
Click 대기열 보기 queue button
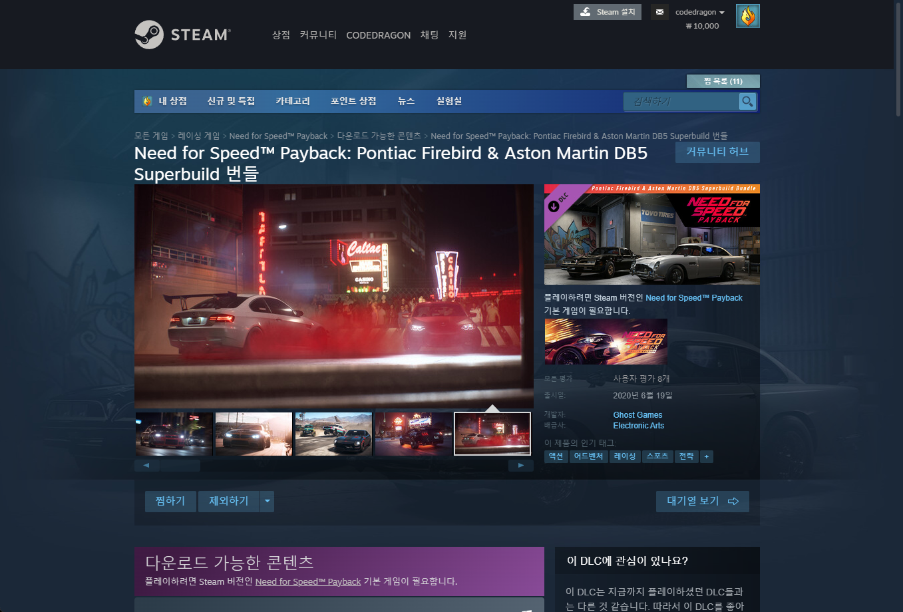(x=703, y=501)
